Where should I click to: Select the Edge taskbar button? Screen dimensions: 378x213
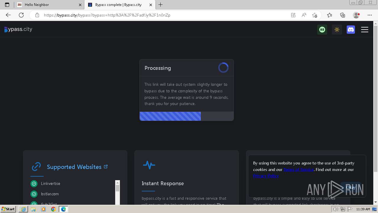click(x=63, y=209)
